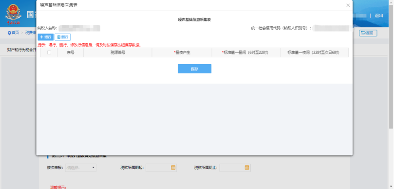Click the blue 保存 save button
The image size is (394, 189).
194,69
